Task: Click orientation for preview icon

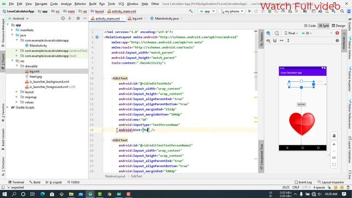Action: click(277, 33)
